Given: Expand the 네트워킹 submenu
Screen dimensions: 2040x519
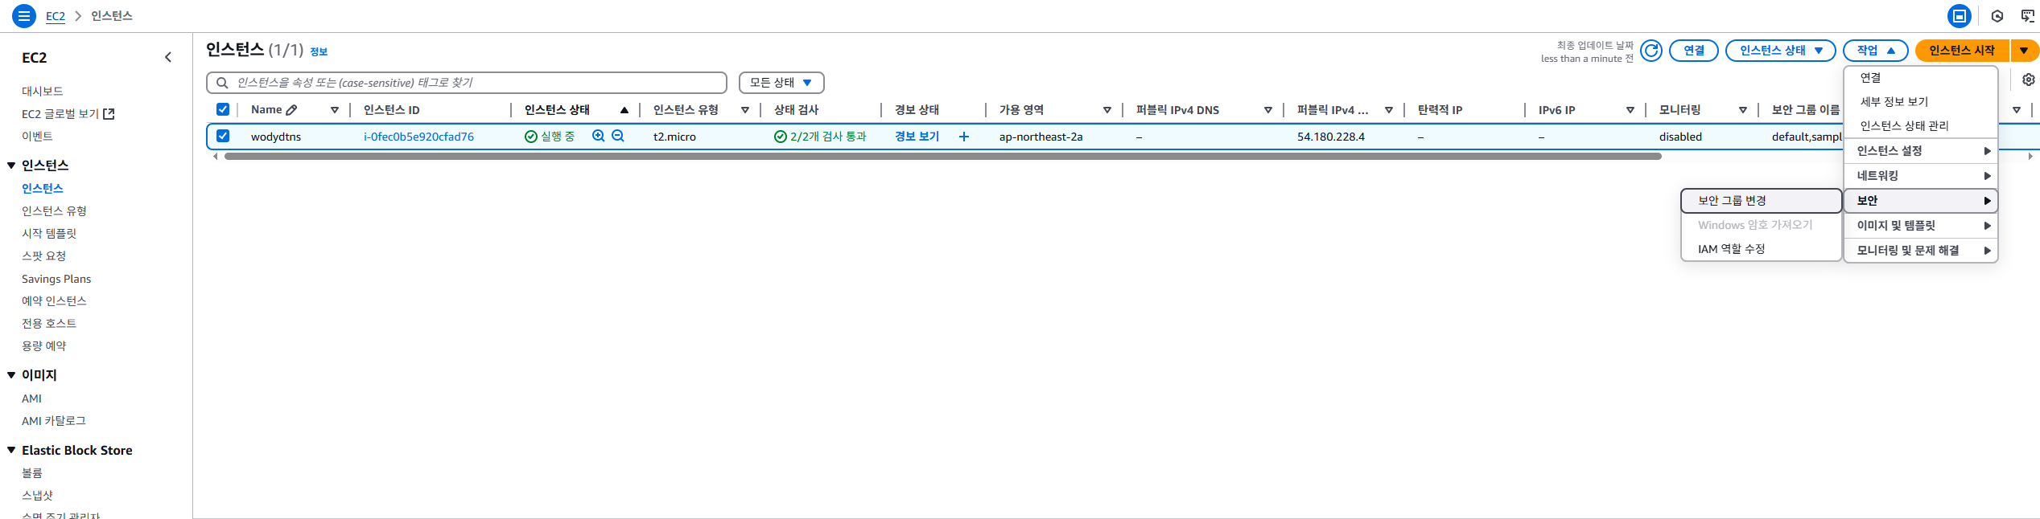Looking at the screenshot, I should pos(1921,176).
